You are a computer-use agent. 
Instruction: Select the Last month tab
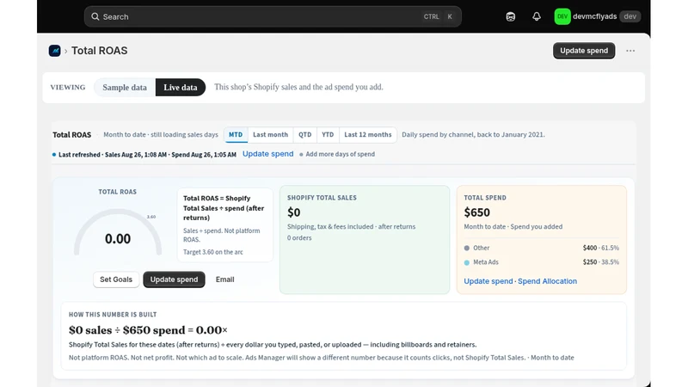pyautogui.click(x=270, y=135)
